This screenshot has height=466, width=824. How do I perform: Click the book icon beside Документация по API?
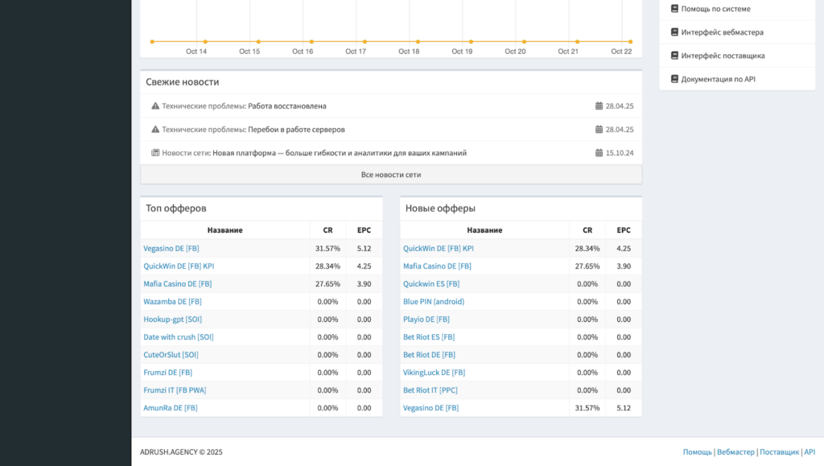coord(674,79)
